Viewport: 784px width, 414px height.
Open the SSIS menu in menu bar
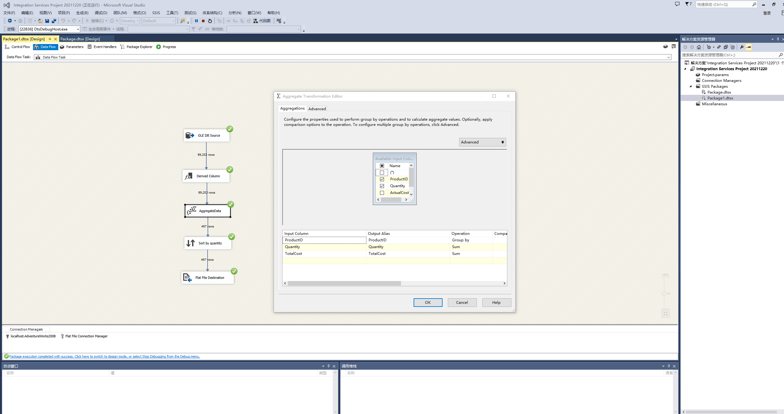click(x=156, y=13)
